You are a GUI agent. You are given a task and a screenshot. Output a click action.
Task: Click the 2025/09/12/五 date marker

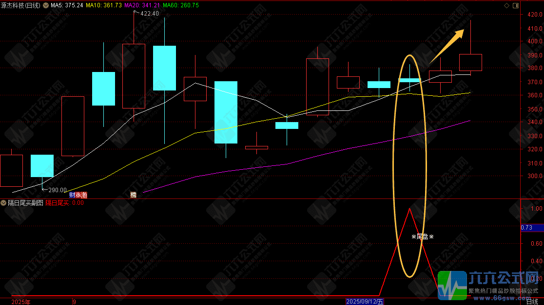click(365, 302)
